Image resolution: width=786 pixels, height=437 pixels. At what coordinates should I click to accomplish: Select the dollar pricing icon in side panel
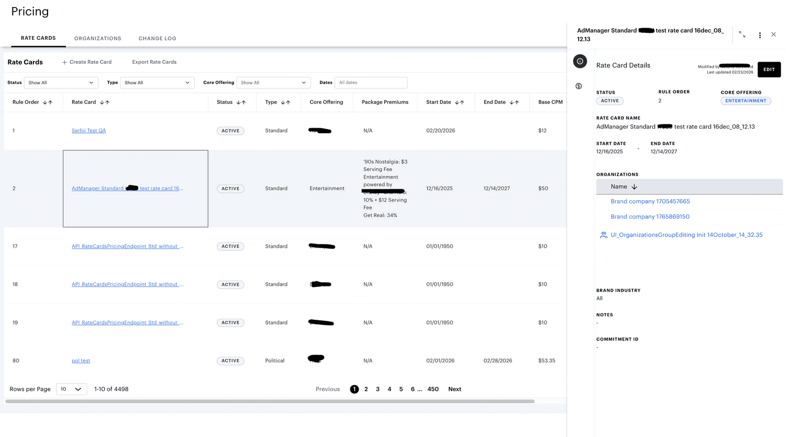[580, 85]
